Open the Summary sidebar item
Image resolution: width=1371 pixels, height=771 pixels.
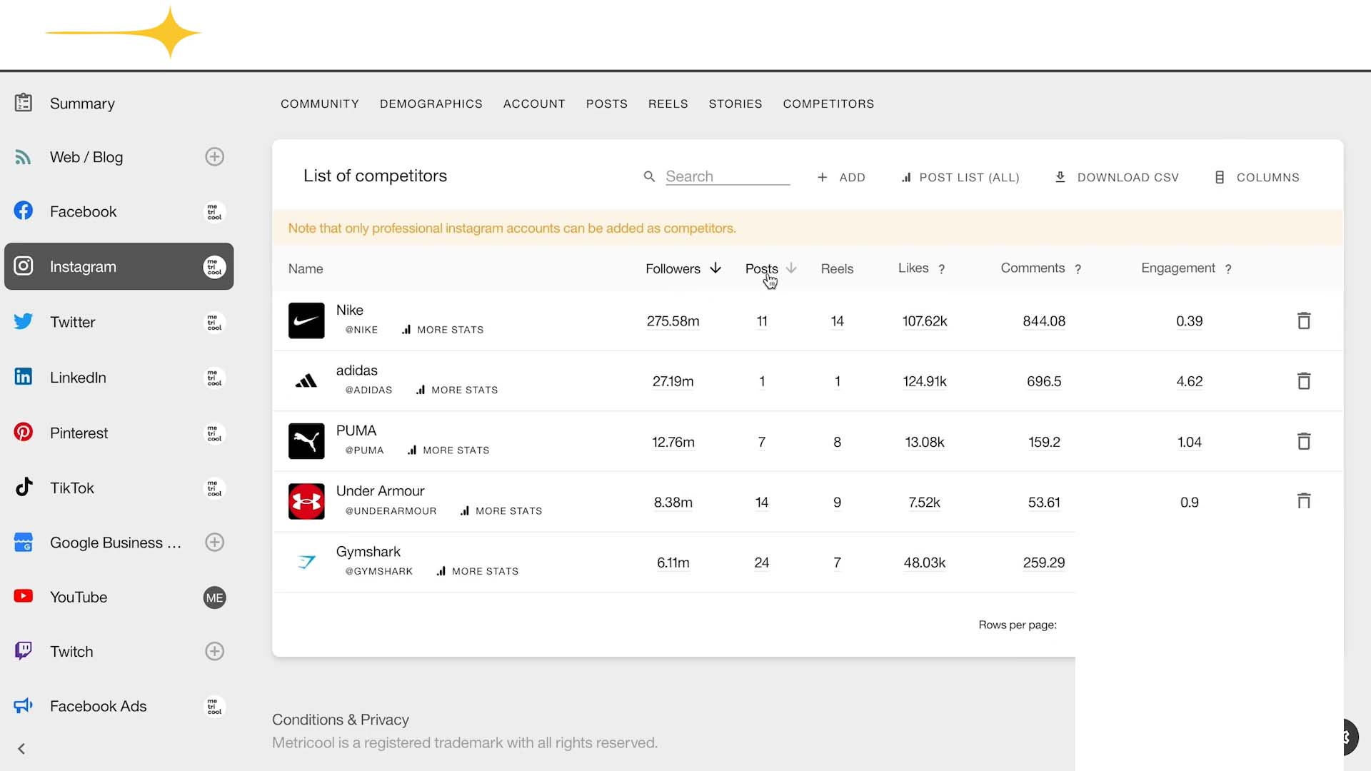119,103
